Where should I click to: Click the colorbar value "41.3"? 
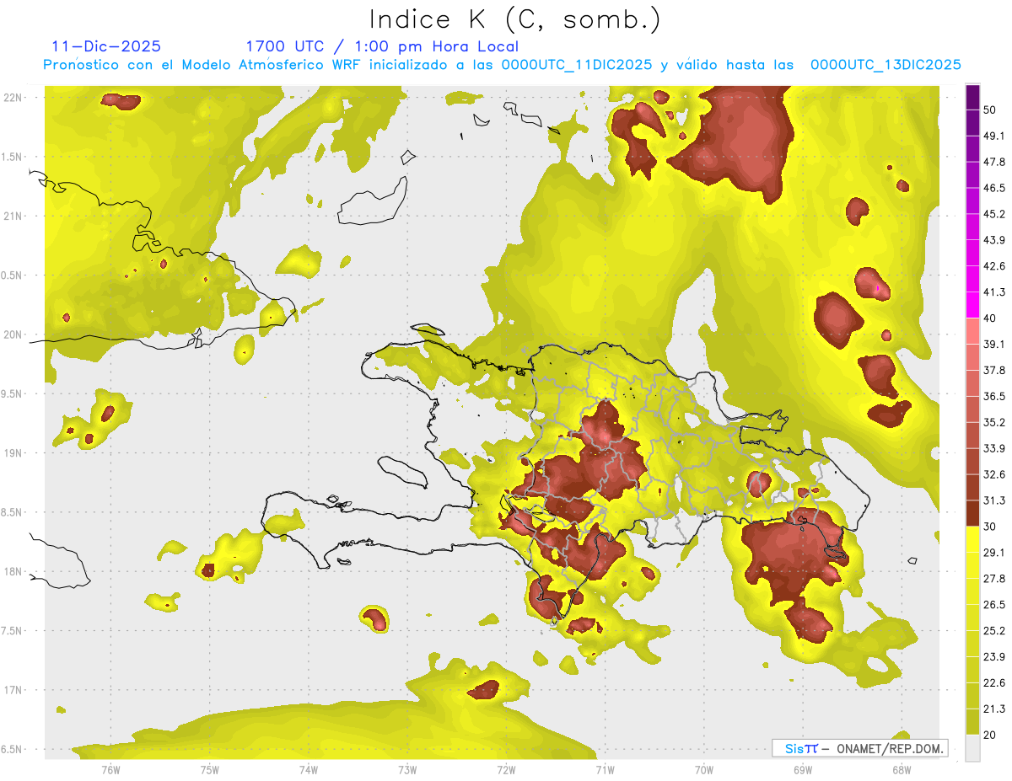click(994, 292)
